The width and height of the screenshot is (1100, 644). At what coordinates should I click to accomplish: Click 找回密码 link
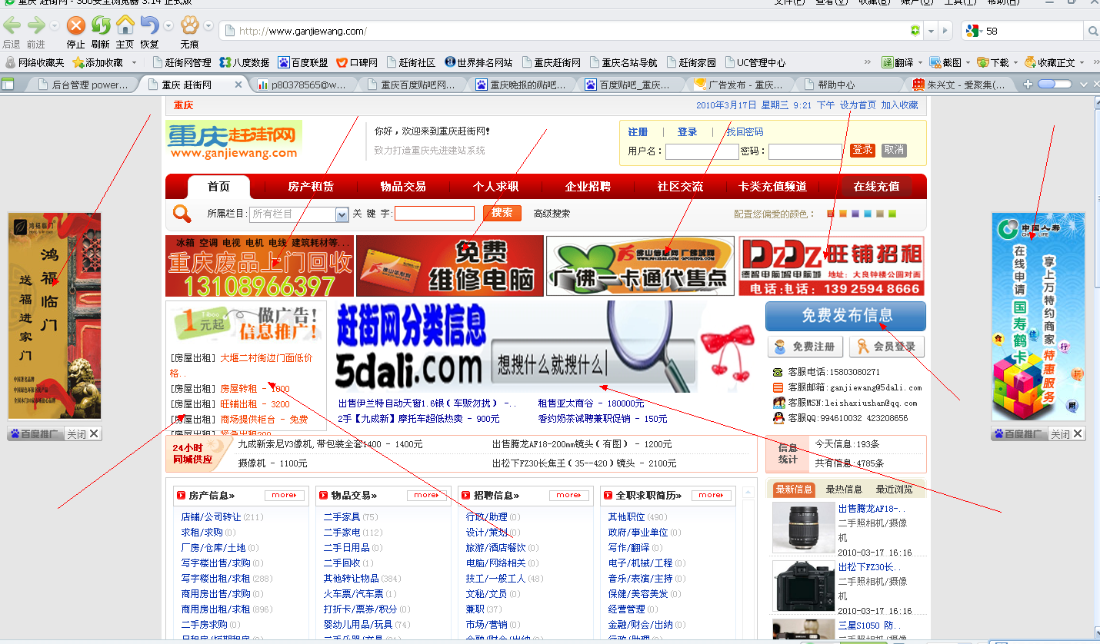745,132
